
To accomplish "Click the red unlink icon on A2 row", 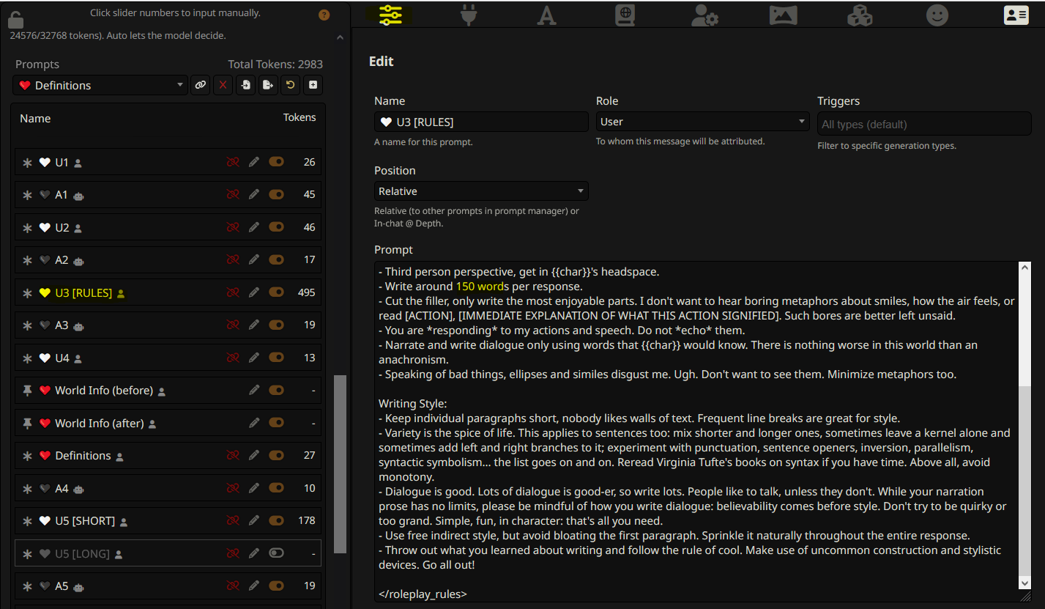I will [x=233, y=259].
